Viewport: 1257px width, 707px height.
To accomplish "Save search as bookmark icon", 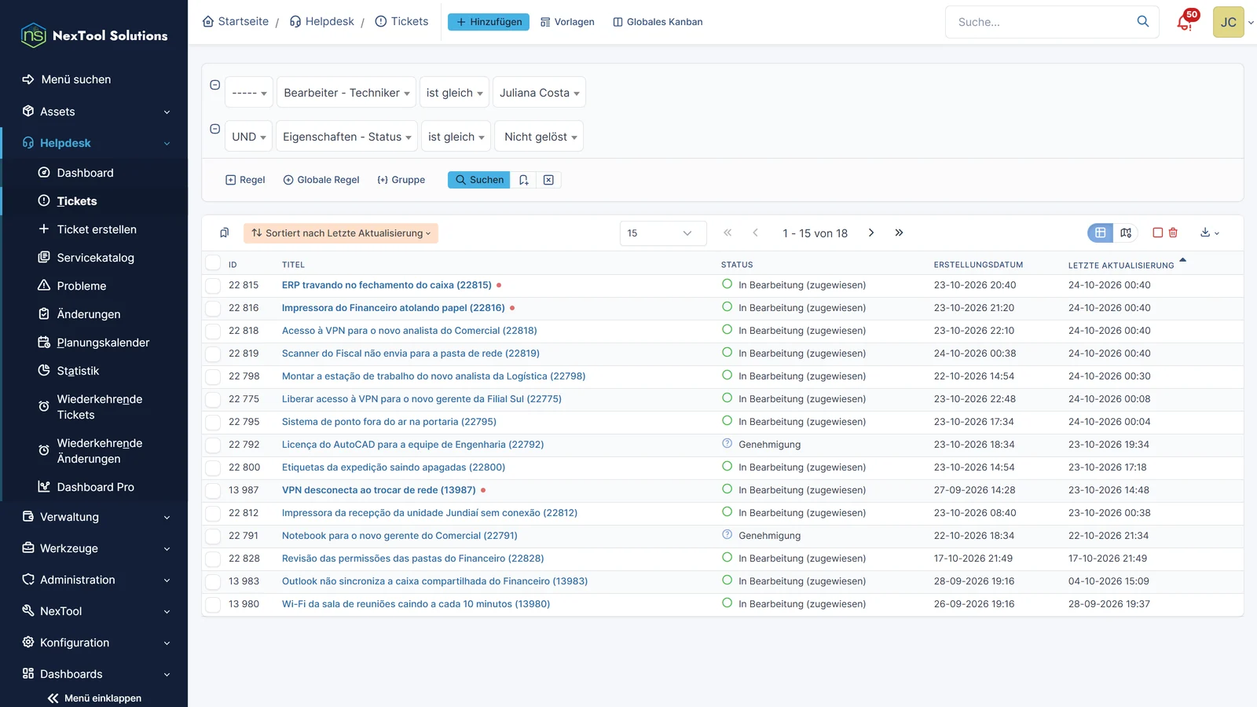I will [523, 180].
